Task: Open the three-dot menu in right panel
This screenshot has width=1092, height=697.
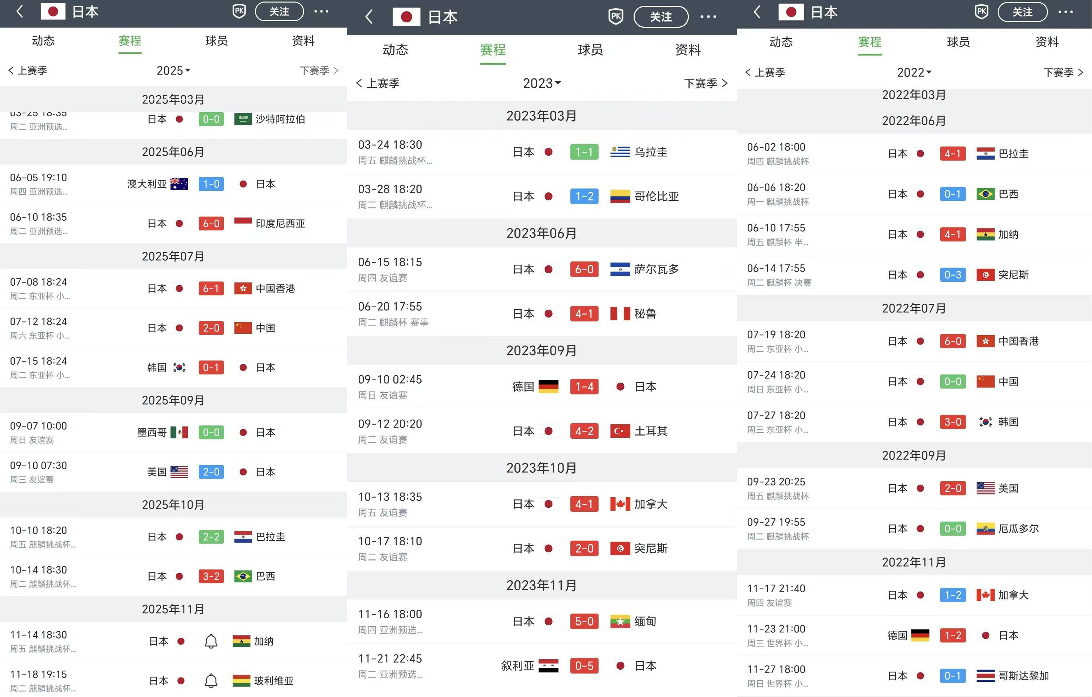Action: pyautogui.click(x=1065, y=12)
